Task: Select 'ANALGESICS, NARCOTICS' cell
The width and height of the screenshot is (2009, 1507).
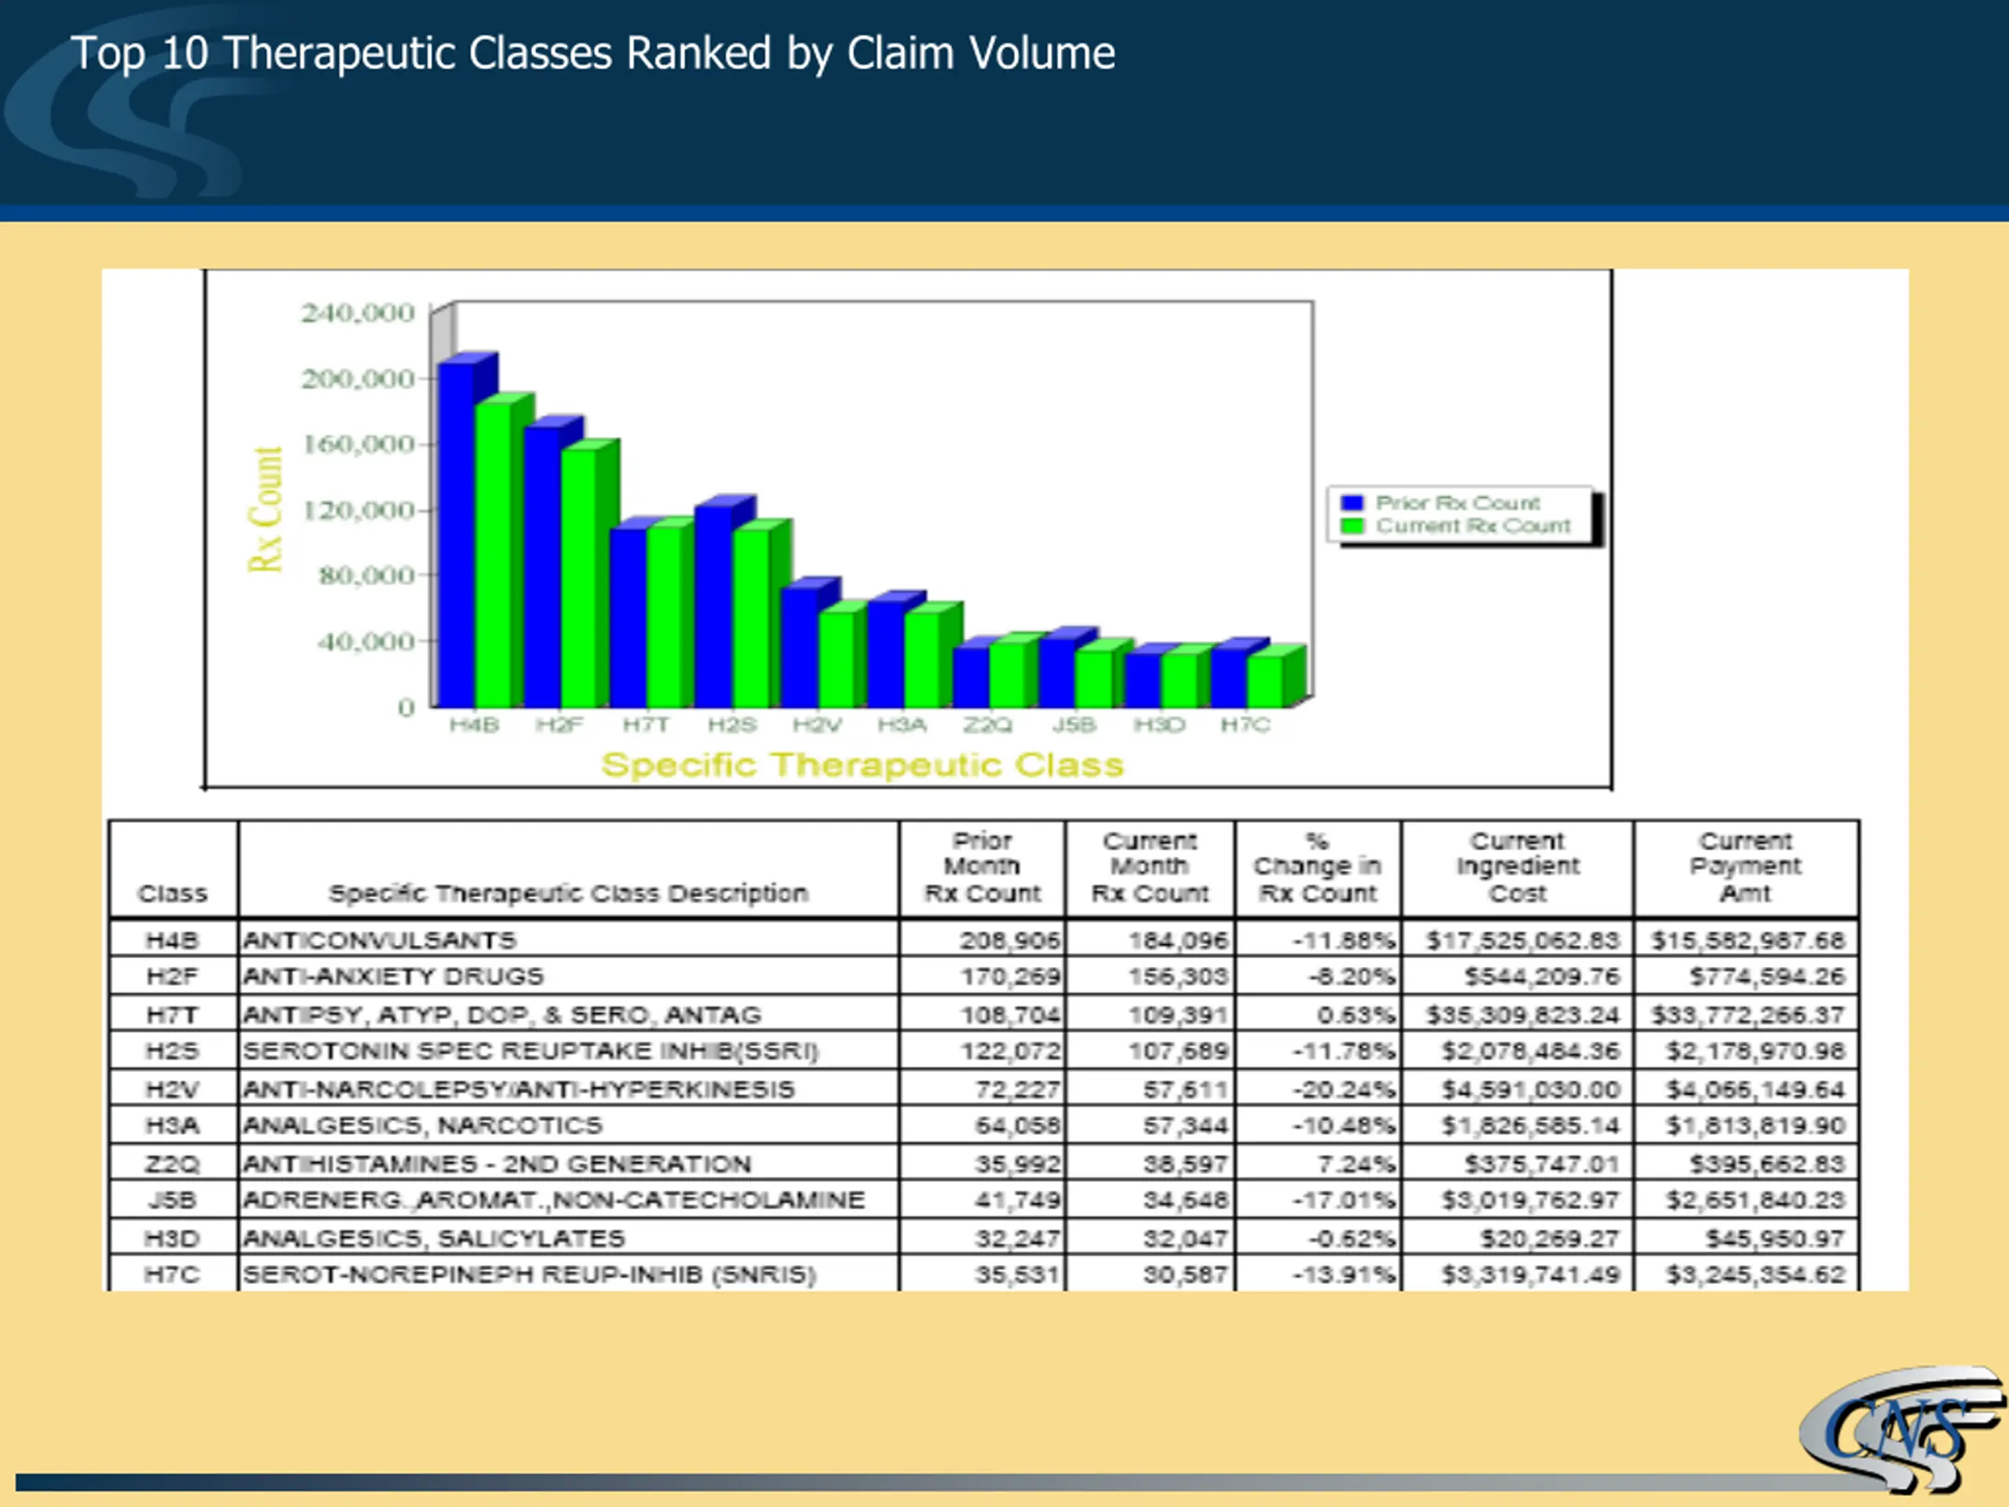Action: coord(568,1126)
